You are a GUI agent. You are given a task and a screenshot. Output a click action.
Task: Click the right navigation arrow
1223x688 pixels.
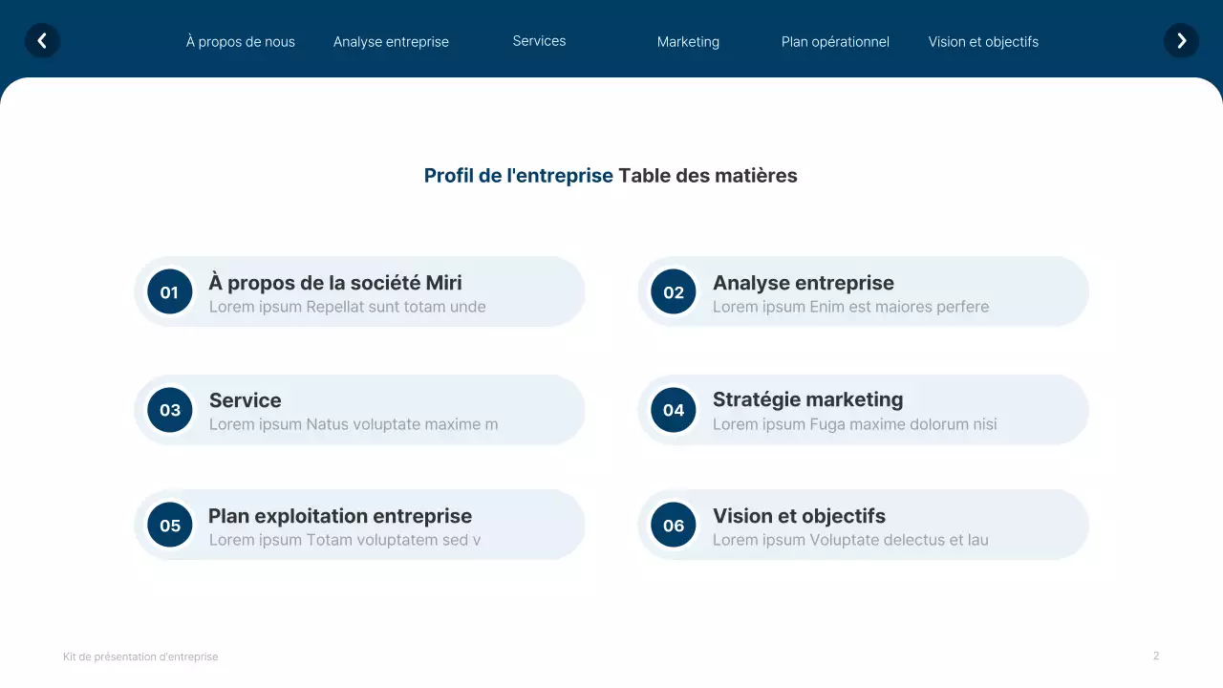pos(1181,41)
